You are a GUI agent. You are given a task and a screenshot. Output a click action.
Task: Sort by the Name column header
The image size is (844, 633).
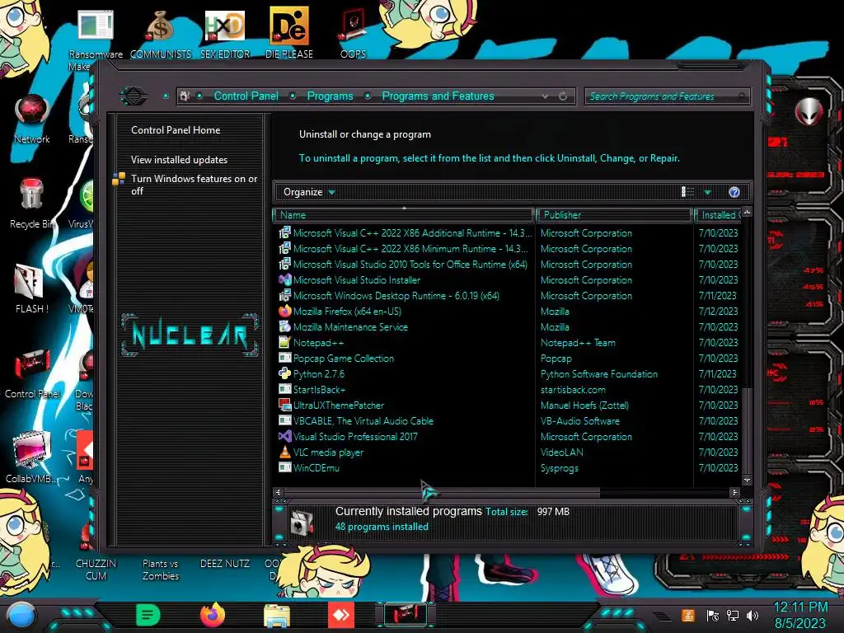click(404, 215)
